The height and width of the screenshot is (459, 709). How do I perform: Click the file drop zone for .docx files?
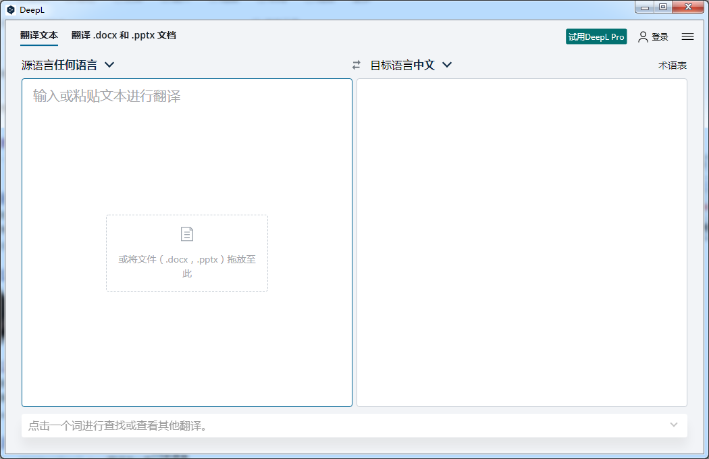(x=186, y=253)
